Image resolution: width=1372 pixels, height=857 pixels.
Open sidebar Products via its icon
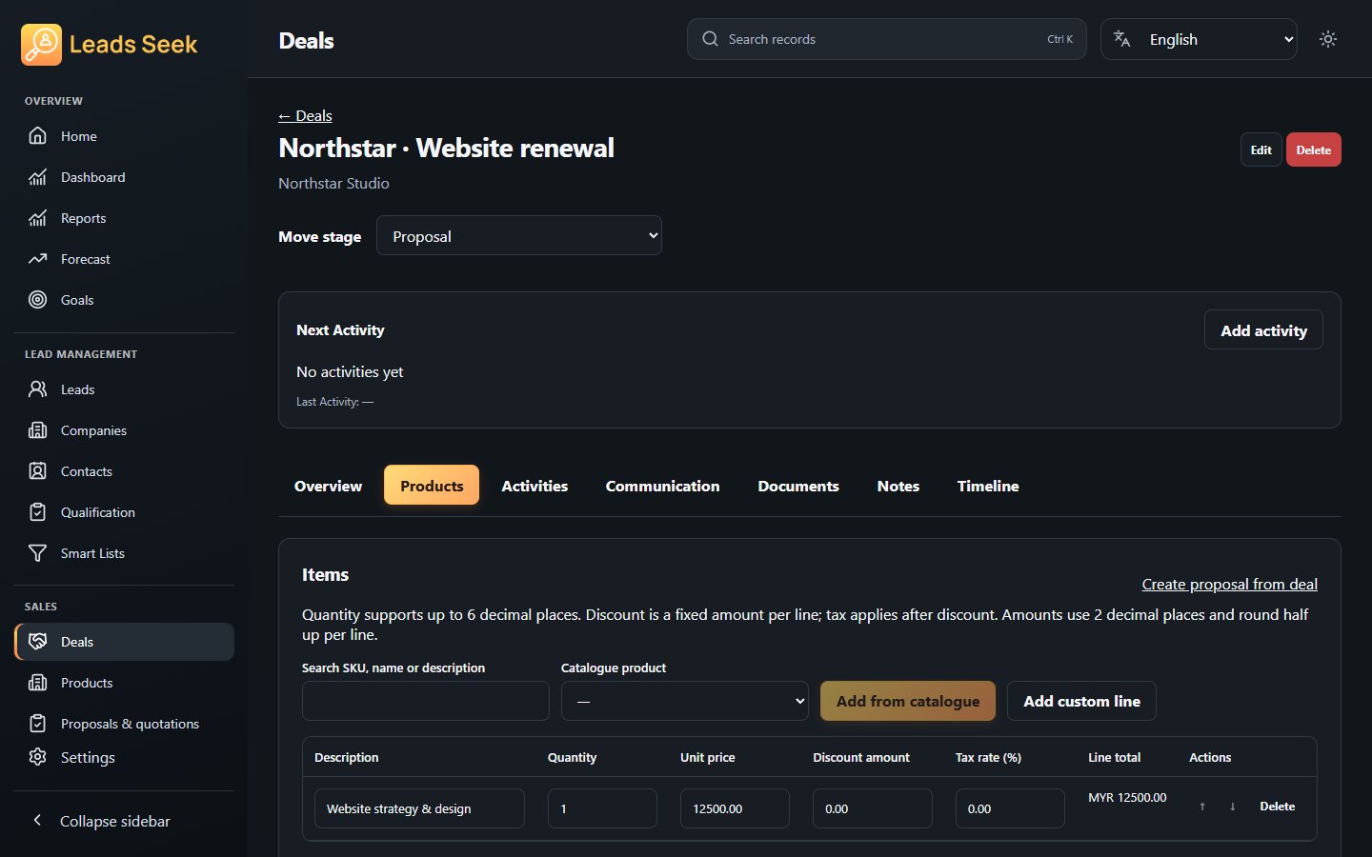point(37,683)
